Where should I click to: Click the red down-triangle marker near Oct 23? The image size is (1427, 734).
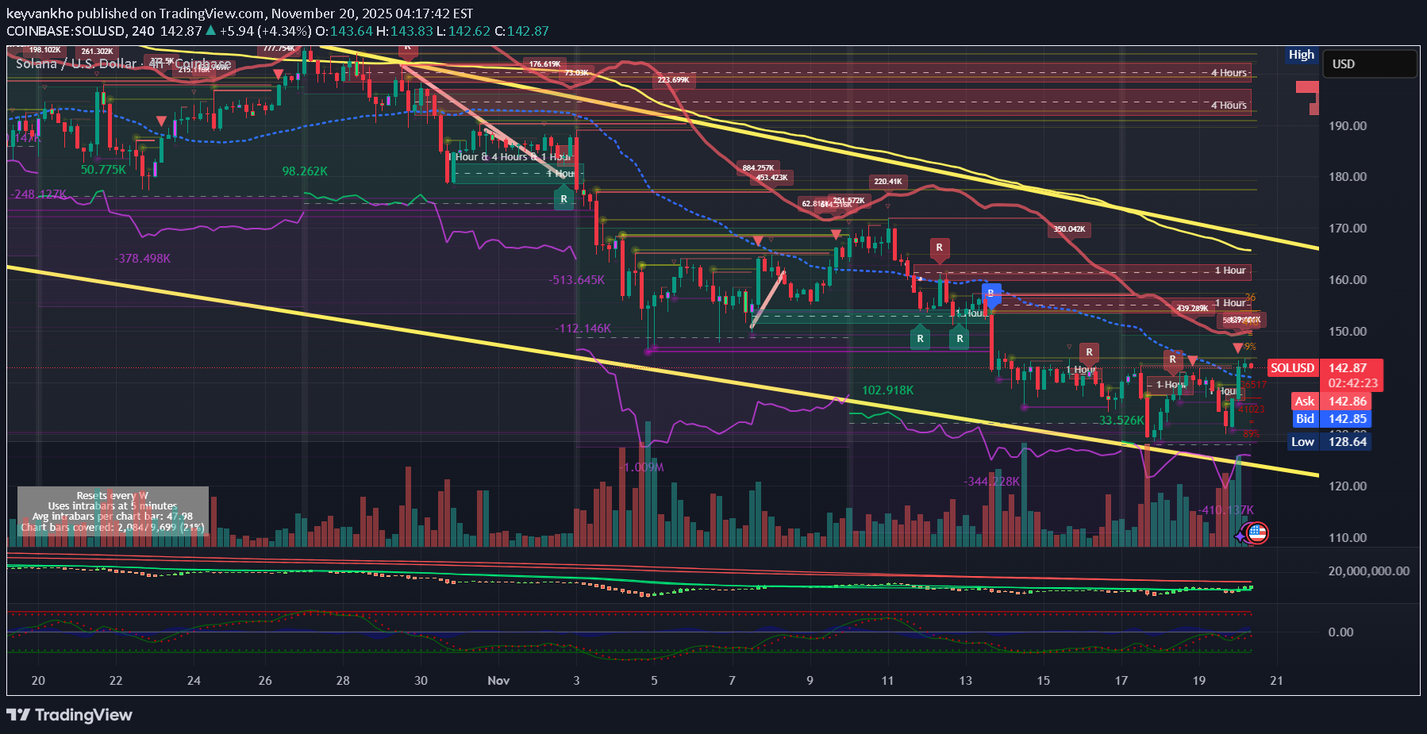[161, 121]
